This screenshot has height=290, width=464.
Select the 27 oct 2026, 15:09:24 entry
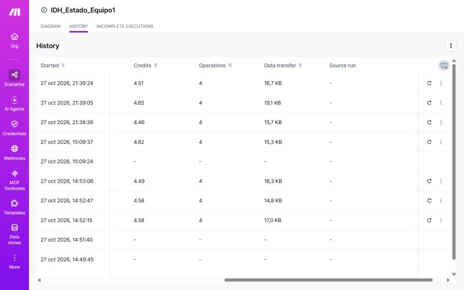click(67, 162)
